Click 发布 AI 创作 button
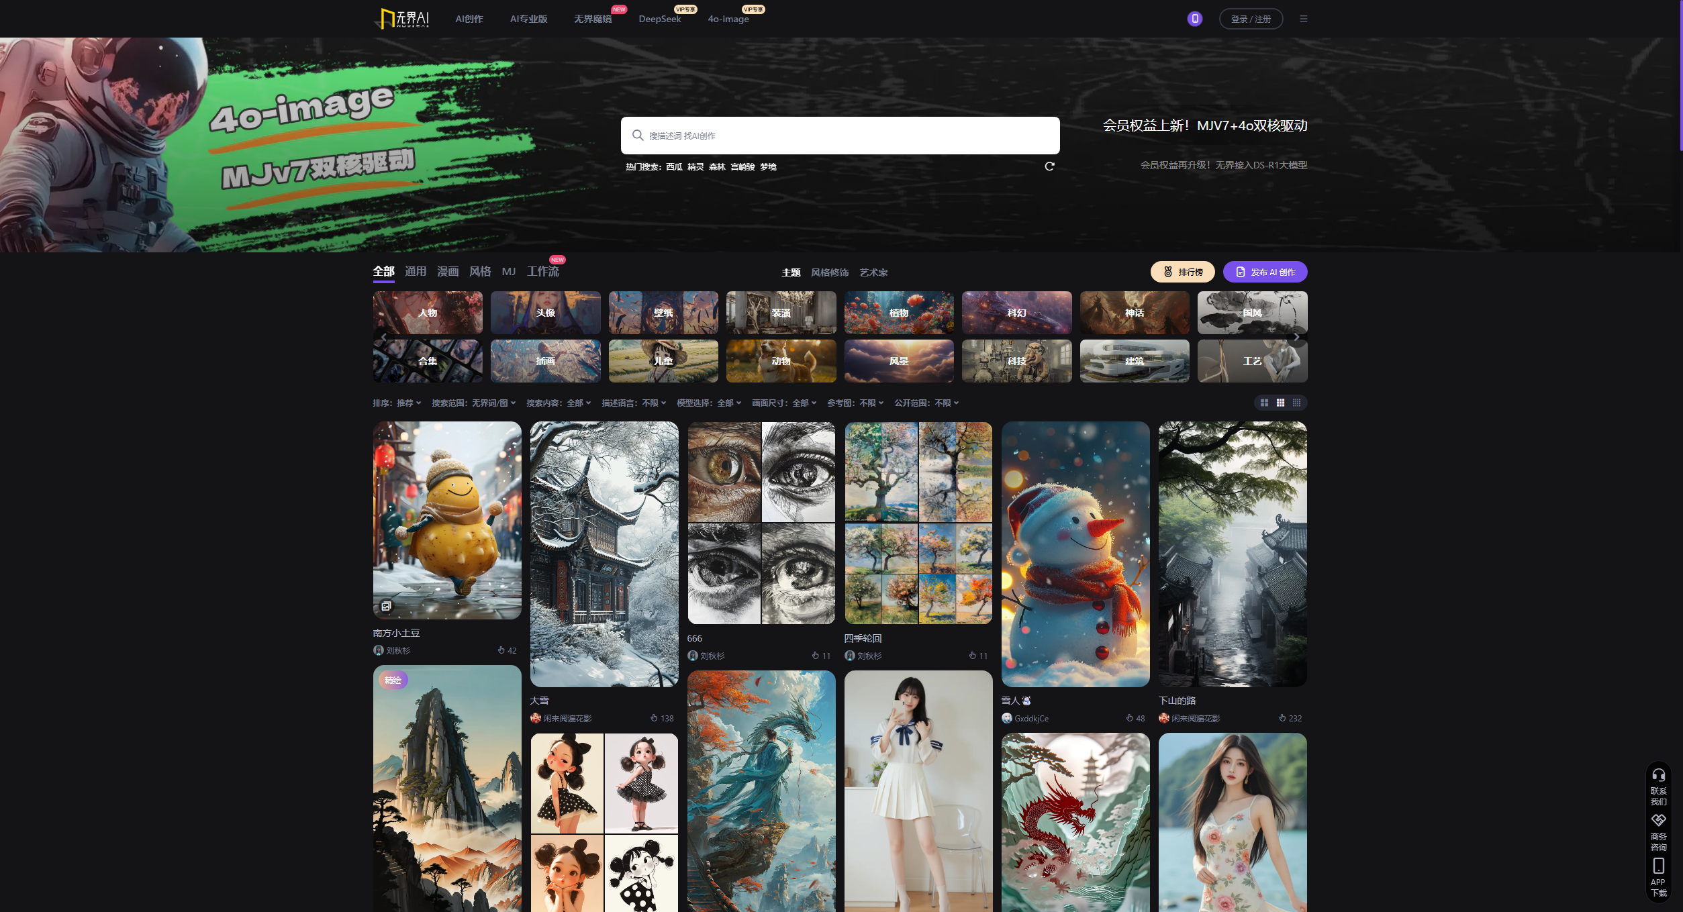Image resolution: width=1683 pixels, height=912 pixels. point(1265,272)
